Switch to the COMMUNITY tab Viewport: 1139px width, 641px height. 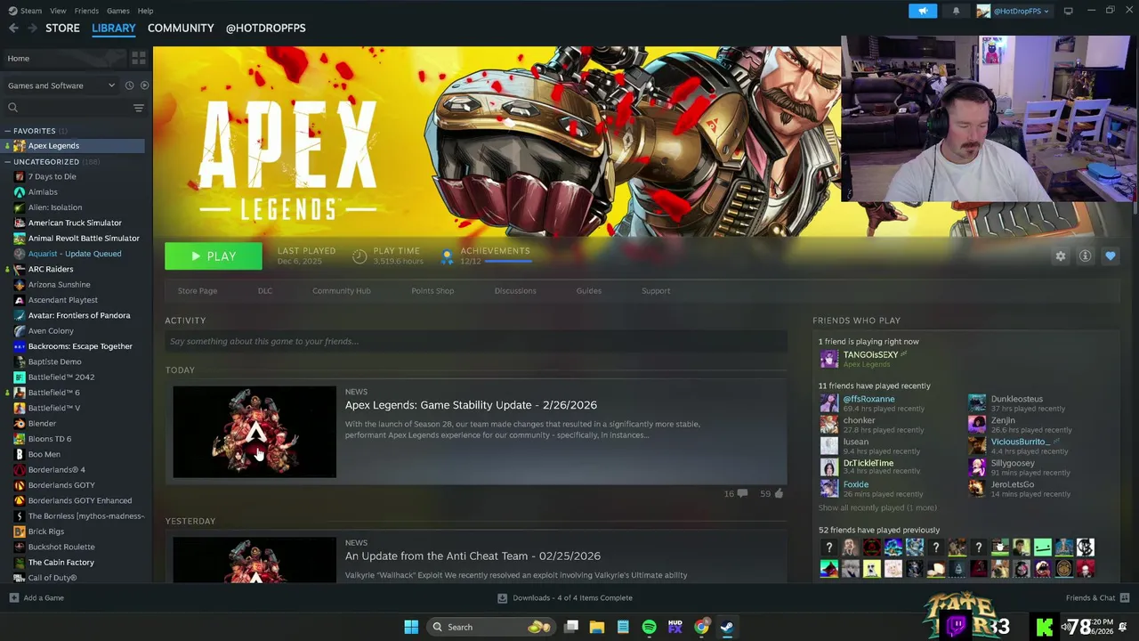coord(181,28)
